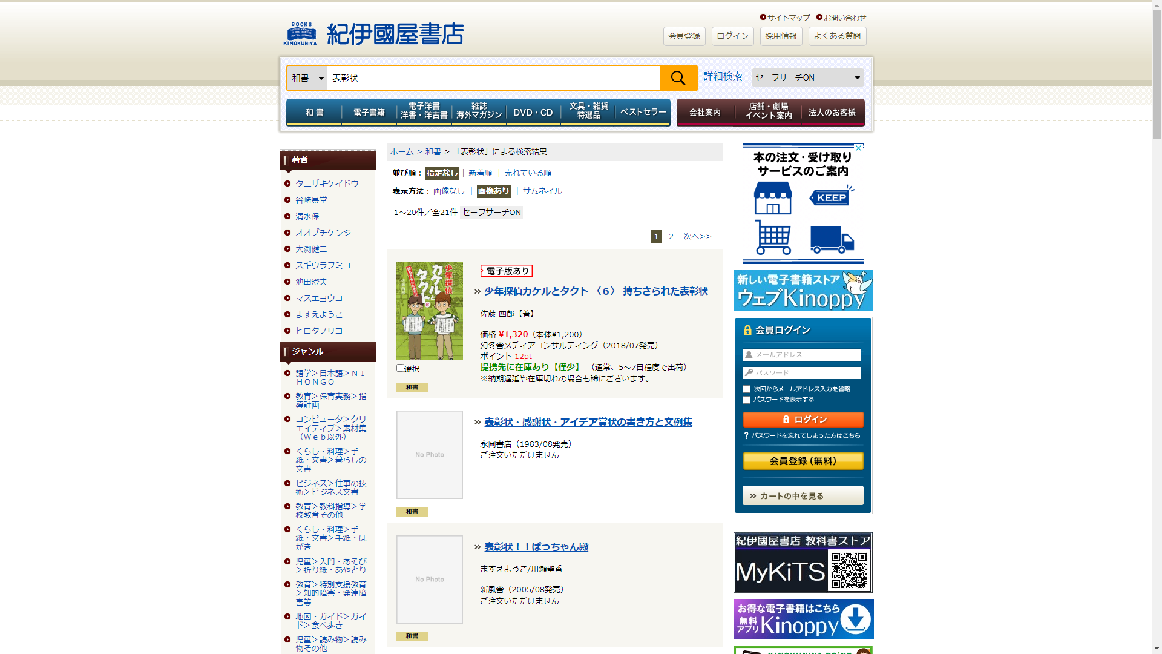
Task: Open the Web Kinoppy ebook store banner
Action: tap(803, 290)
